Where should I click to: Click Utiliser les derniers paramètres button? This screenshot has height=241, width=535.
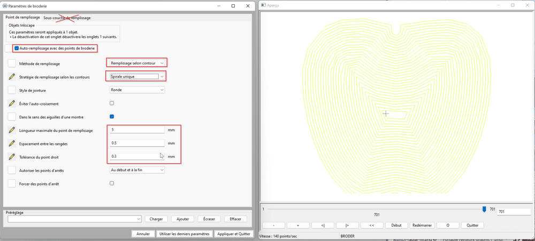point(184,234)
